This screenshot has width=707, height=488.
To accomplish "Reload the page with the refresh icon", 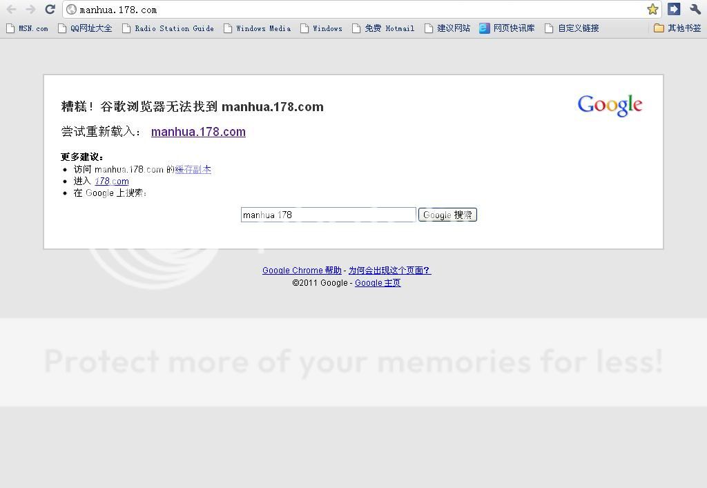I will click(50, 10).
